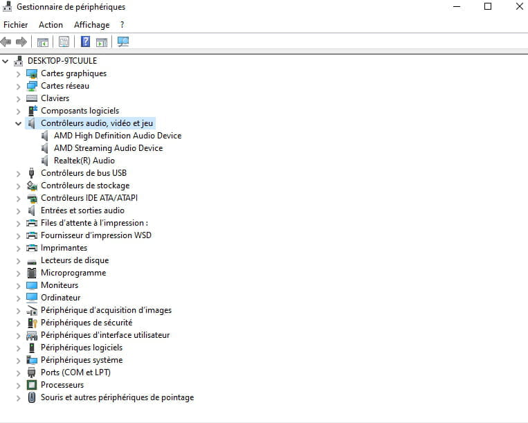Select the Fournisseur d'impression WSD label
This screenshot has height=423, width=528.
(96, 235)
